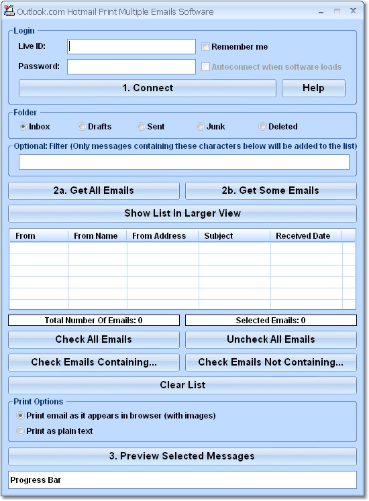The height and width of the screenshot is (501, 369).
Task: Enable the Remember me checkbox
Action: tap(205, 47)
